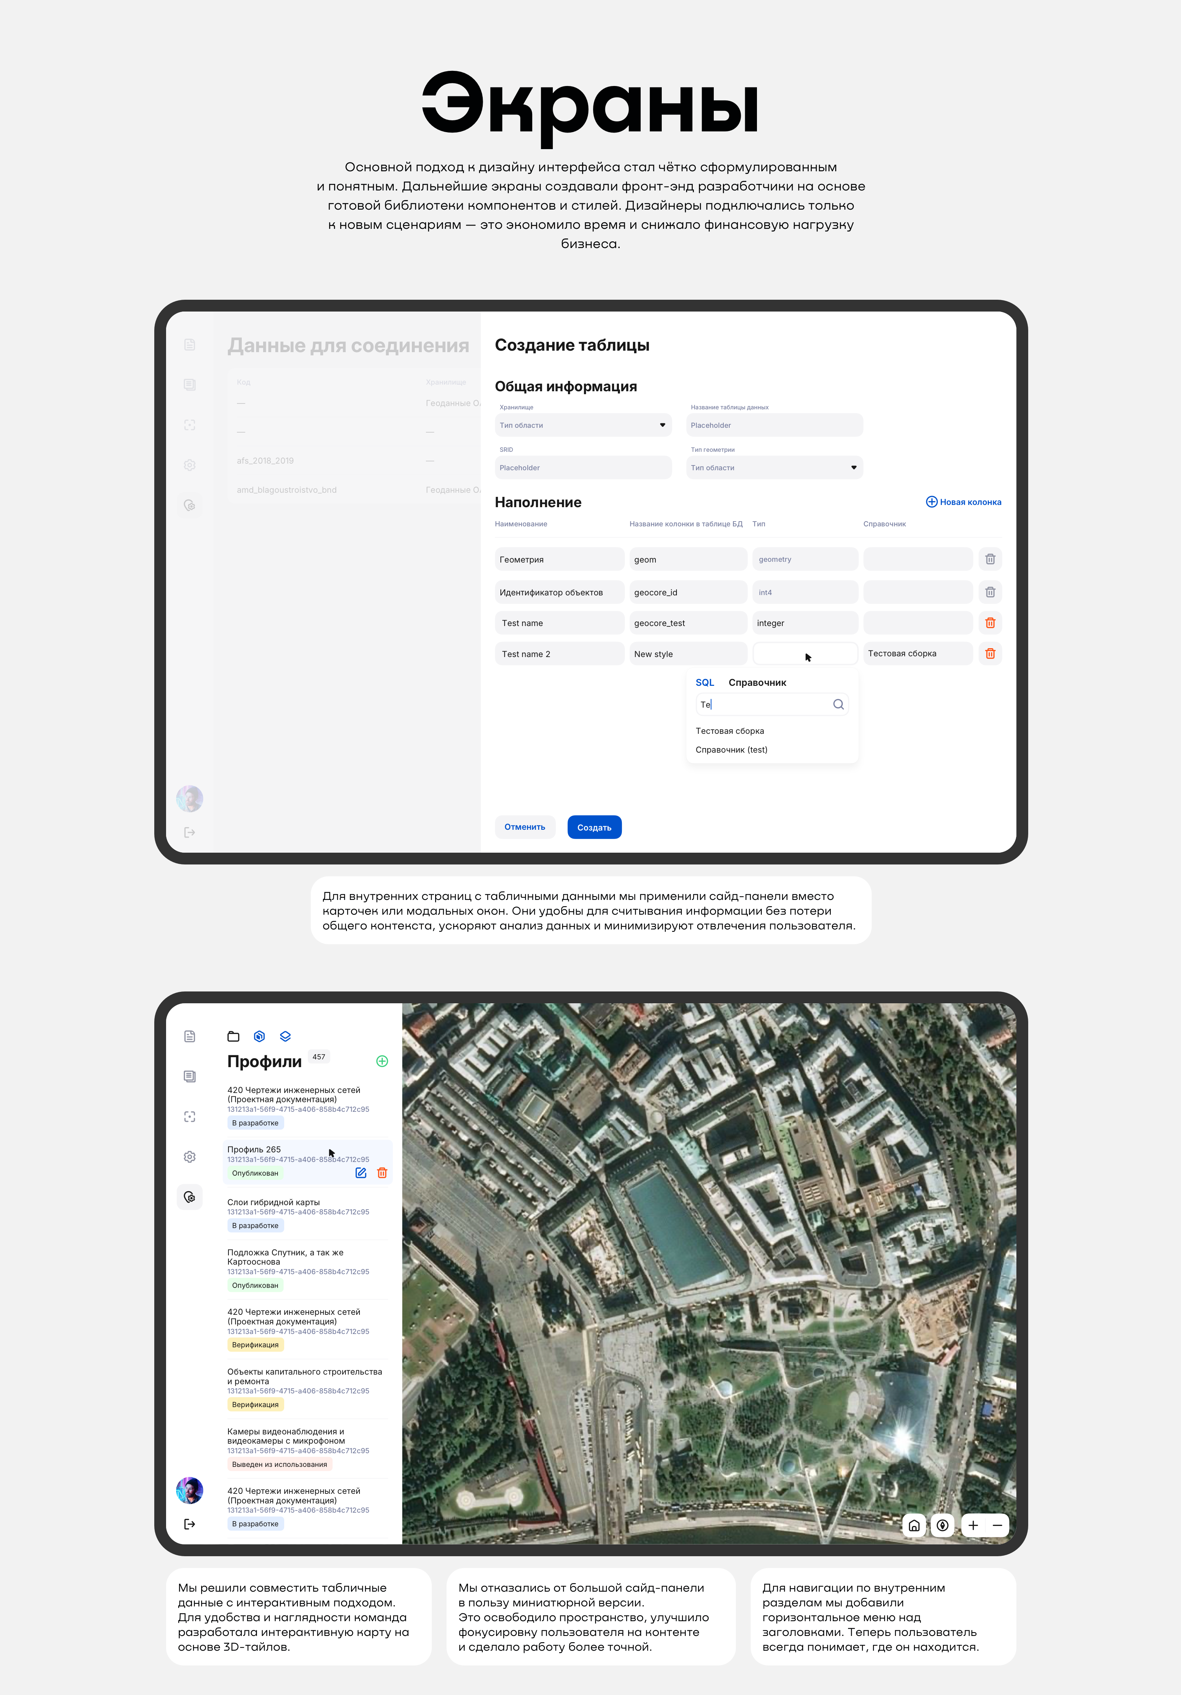1181x1695 pixels.
Task: Select the Справочник tab in the popup
Action: 757,682
